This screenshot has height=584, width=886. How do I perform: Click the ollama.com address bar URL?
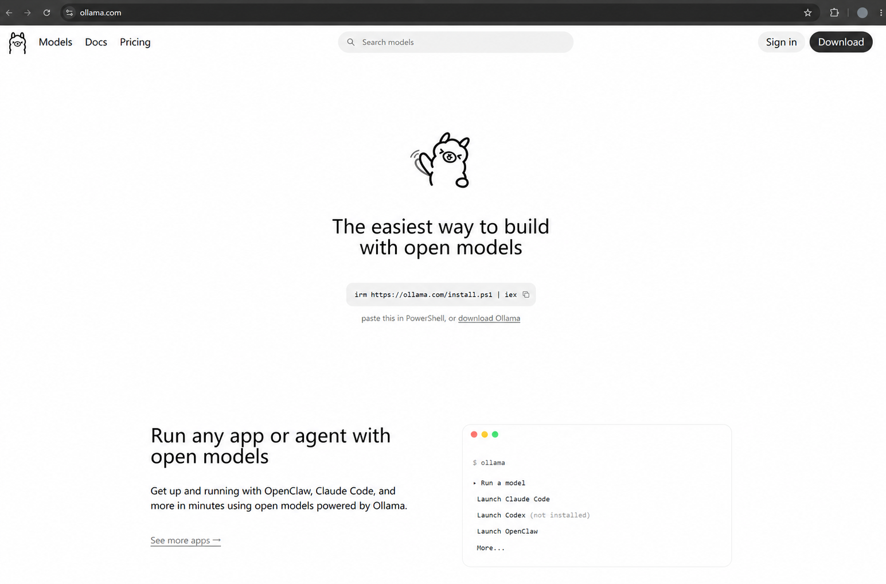[100, 13]
